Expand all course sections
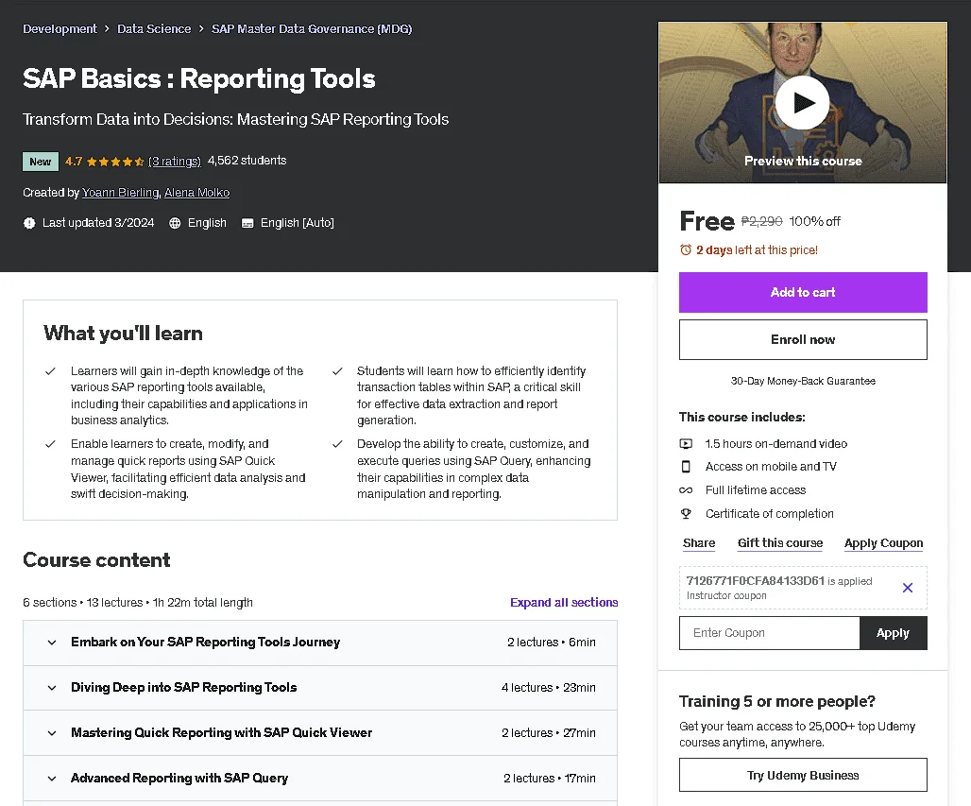 pos(564,603)
